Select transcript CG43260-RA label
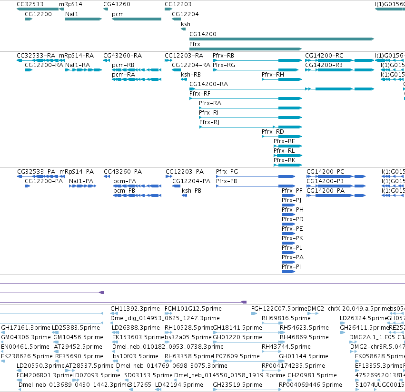This screenshot has width=405, height=392. (122, 56)
